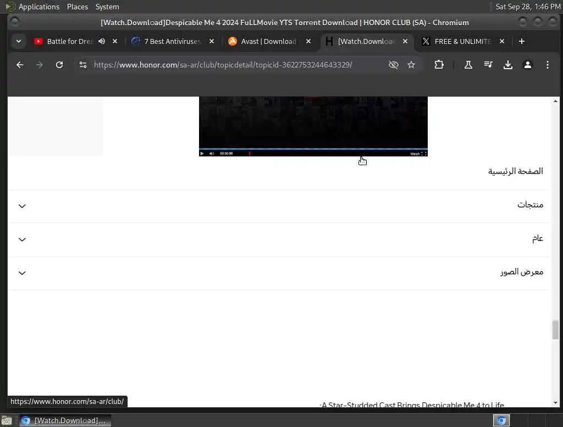Open the profile avatar menu
563x427 pixels.
pos(527,65)
